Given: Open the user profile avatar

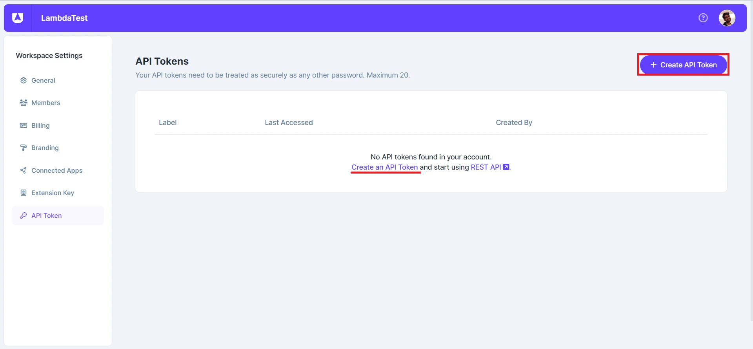Looking at the screenshot, I should click(x=727, y=18).
